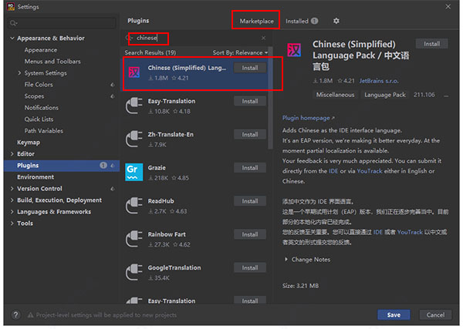Click the first Easy-Translation plugin icon
Viewport: 463px width, 329px height.
click(x=134, y=106)
